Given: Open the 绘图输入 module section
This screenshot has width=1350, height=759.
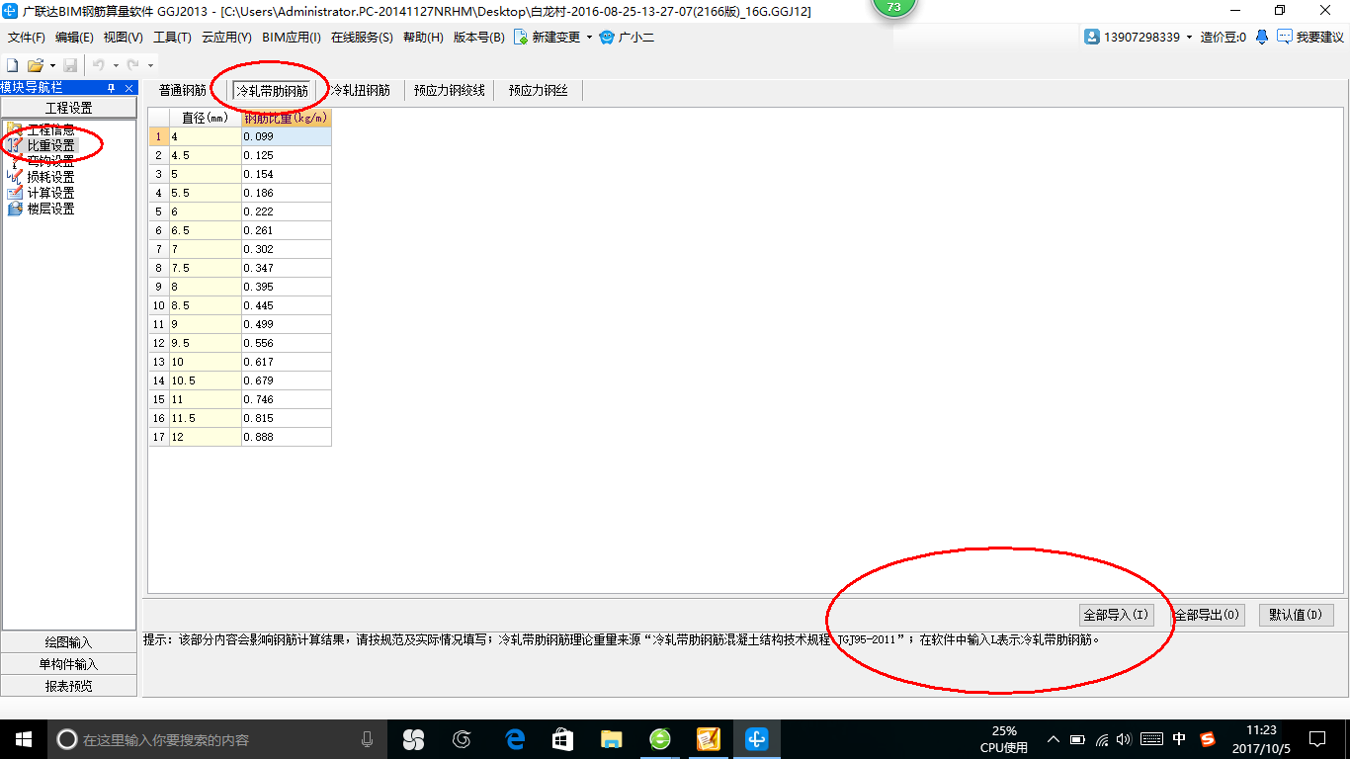Looking at the screenshot, I should coord(68,642).
